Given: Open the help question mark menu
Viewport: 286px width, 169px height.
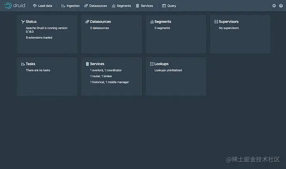Looking at the screenshot, I should 281,6.
